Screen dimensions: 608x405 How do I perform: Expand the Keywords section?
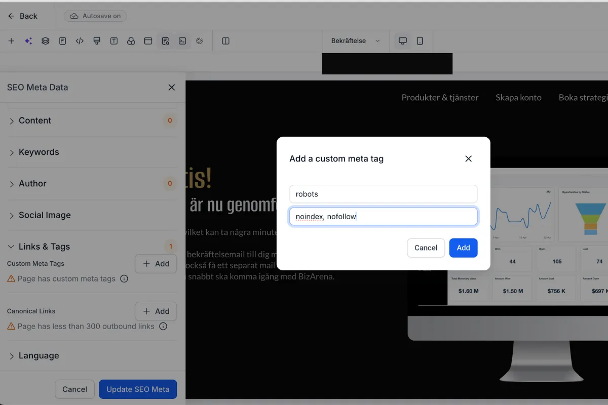tap(92, 152)
